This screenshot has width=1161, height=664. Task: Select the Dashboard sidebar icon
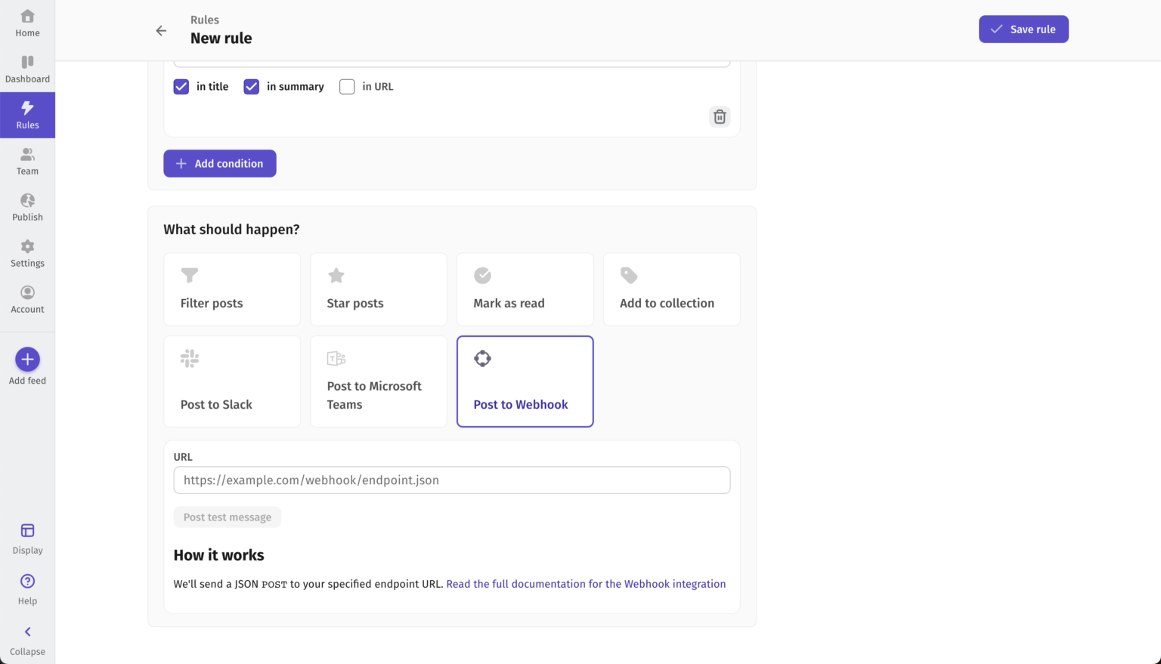[27, 68]
